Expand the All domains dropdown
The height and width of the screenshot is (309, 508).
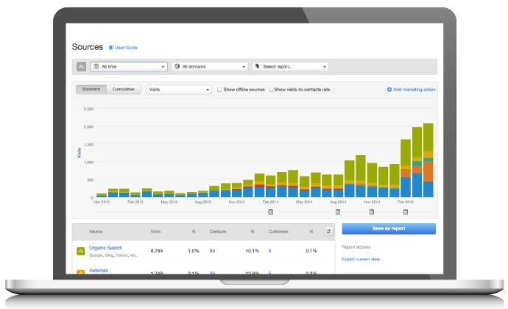(209, 66)
